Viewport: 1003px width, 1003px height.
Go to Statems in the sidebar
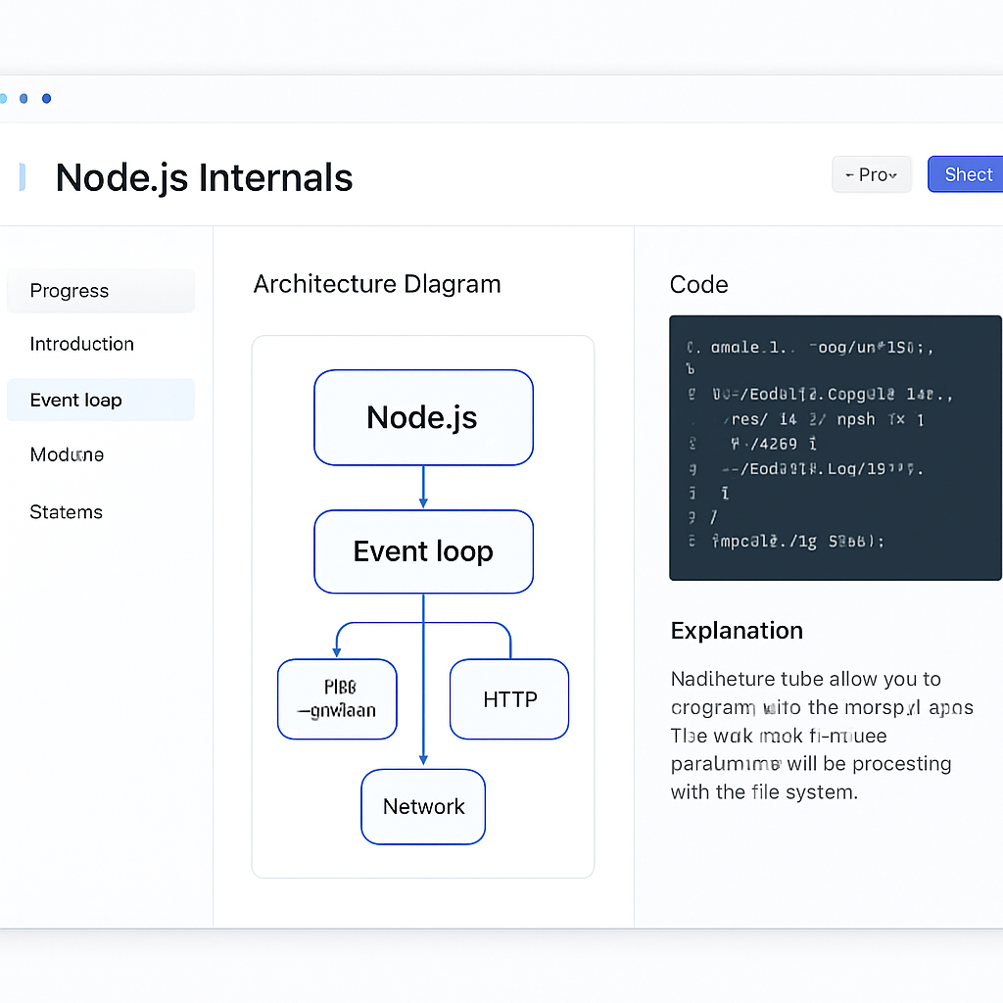66,511
